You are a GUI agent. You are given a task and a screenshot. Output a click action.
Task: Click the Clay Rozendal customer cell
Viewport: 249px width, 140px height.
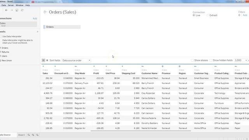(x=148, y=93)
